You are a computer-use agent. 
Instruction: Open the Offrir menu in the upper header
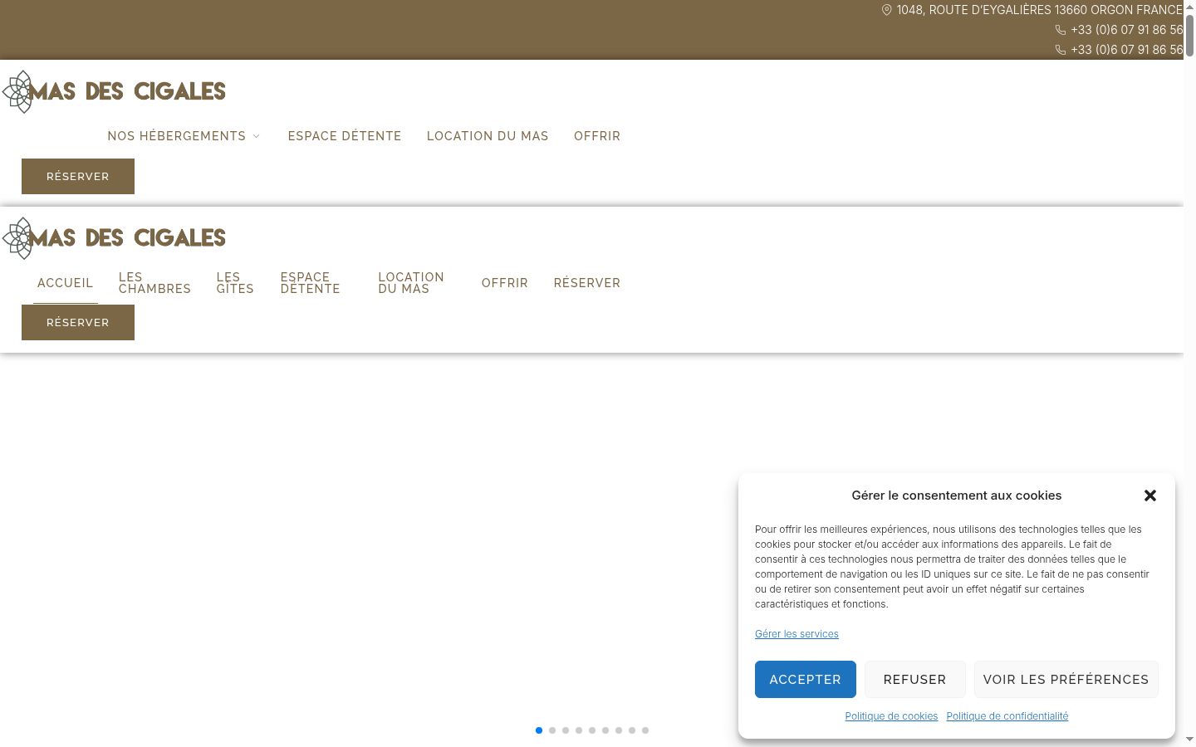(597, 136)
